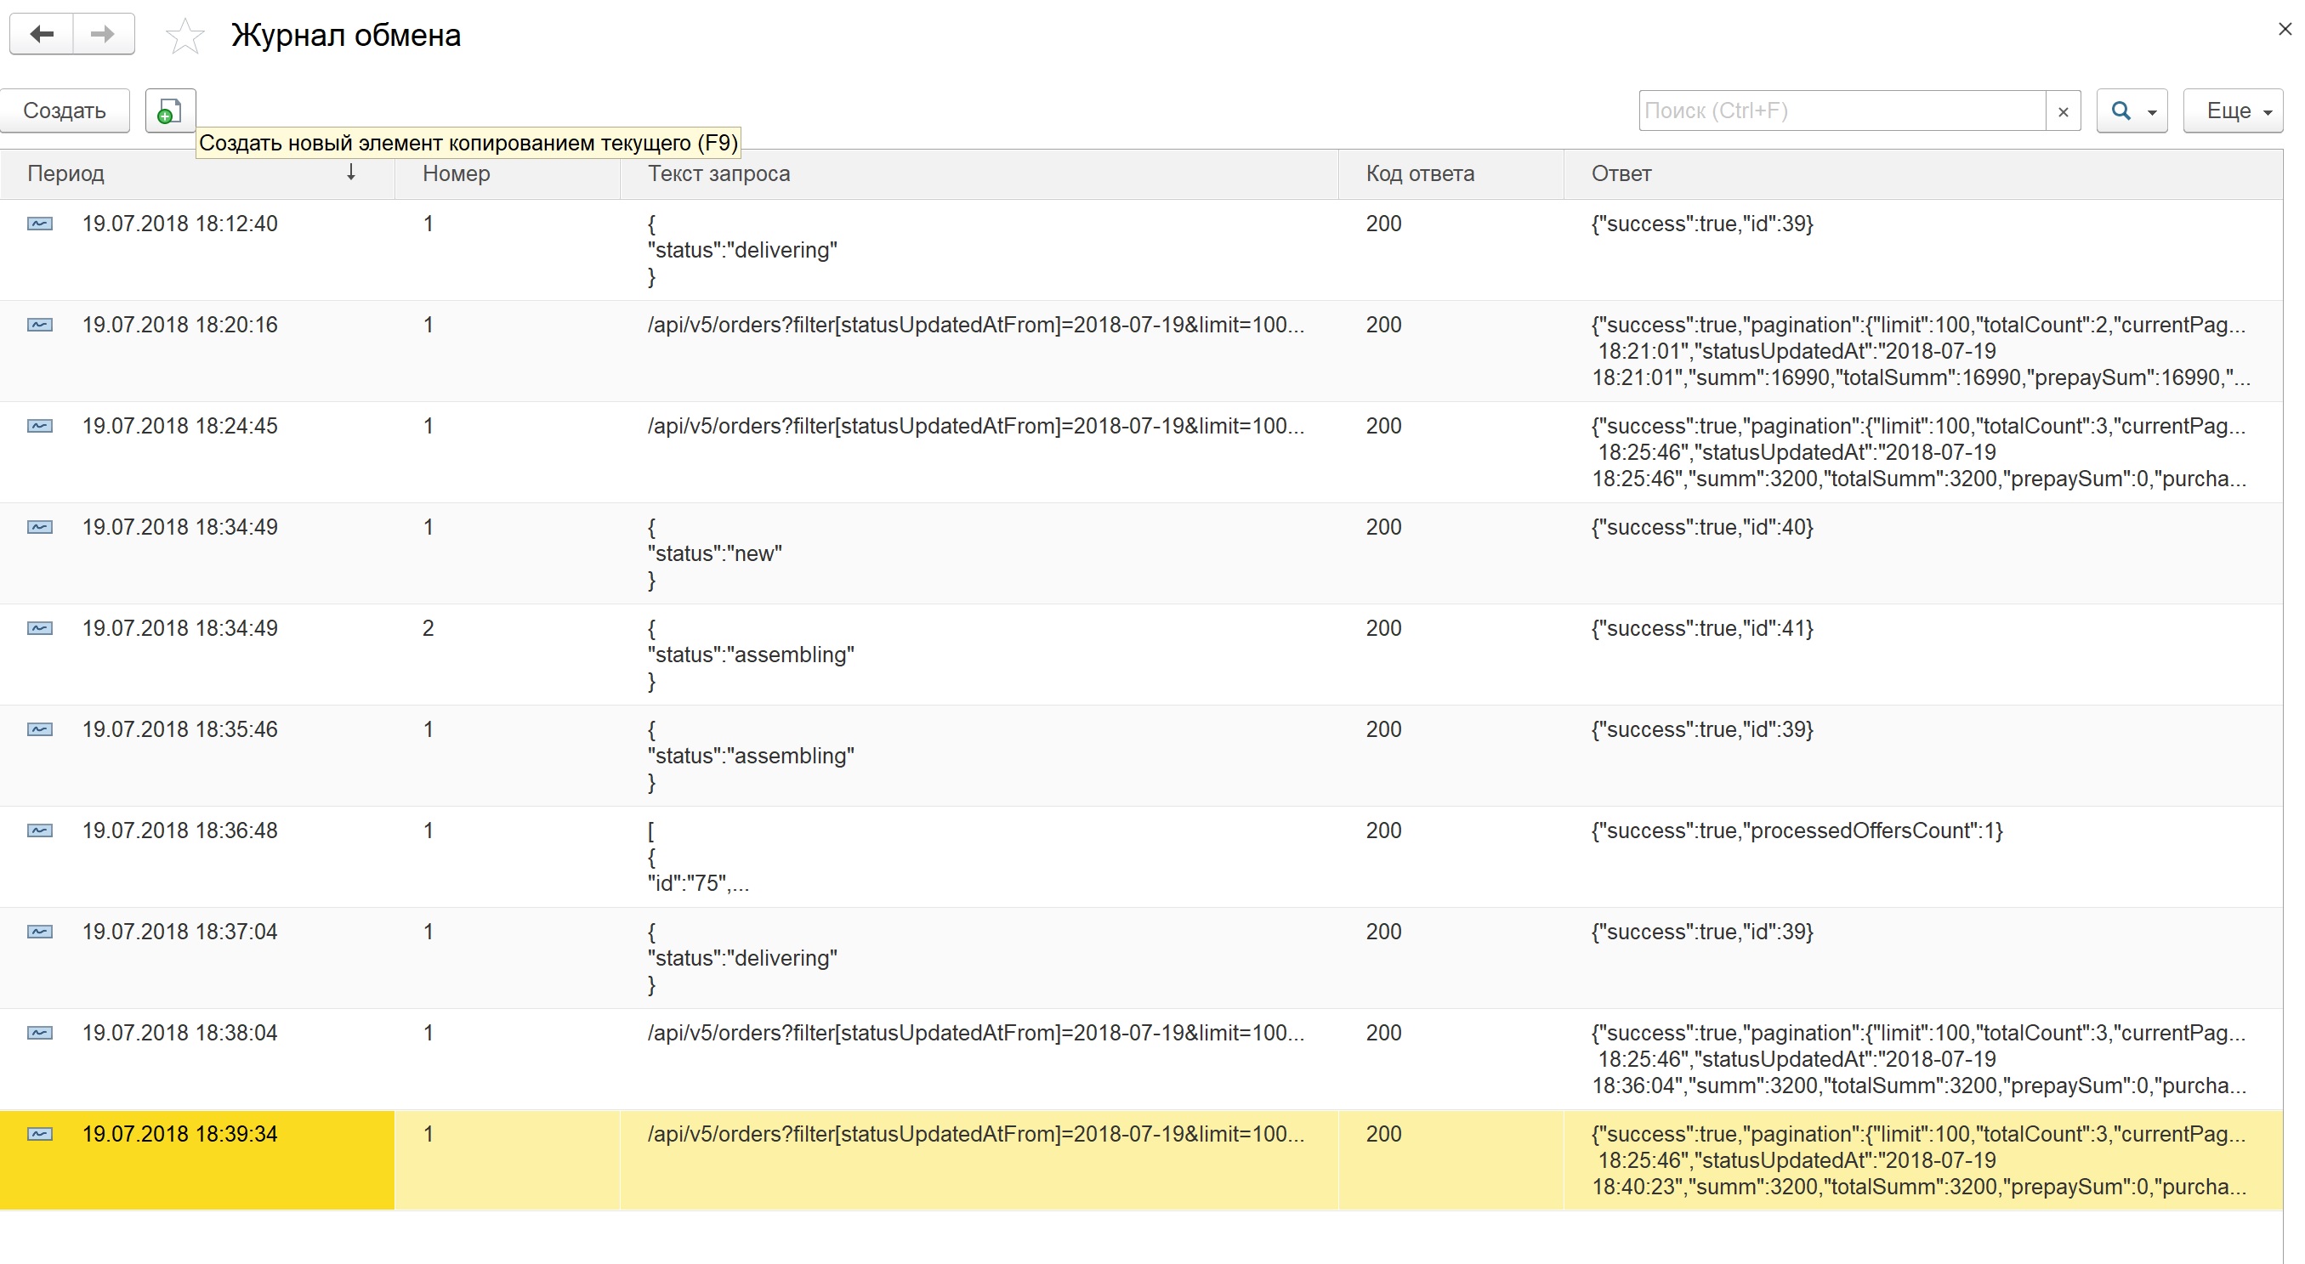Click the Номер column header
The width and height of the screenshot is (2305, 1264).
click(x=457, y=173)
